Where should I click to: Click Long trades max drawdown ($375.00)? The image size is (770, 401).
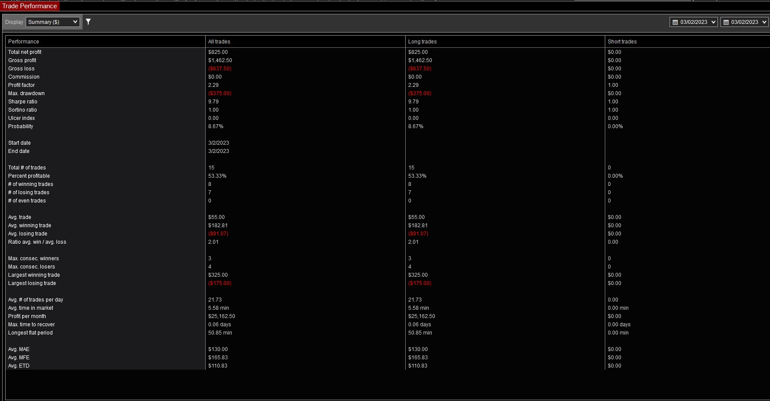click(420, 93)
